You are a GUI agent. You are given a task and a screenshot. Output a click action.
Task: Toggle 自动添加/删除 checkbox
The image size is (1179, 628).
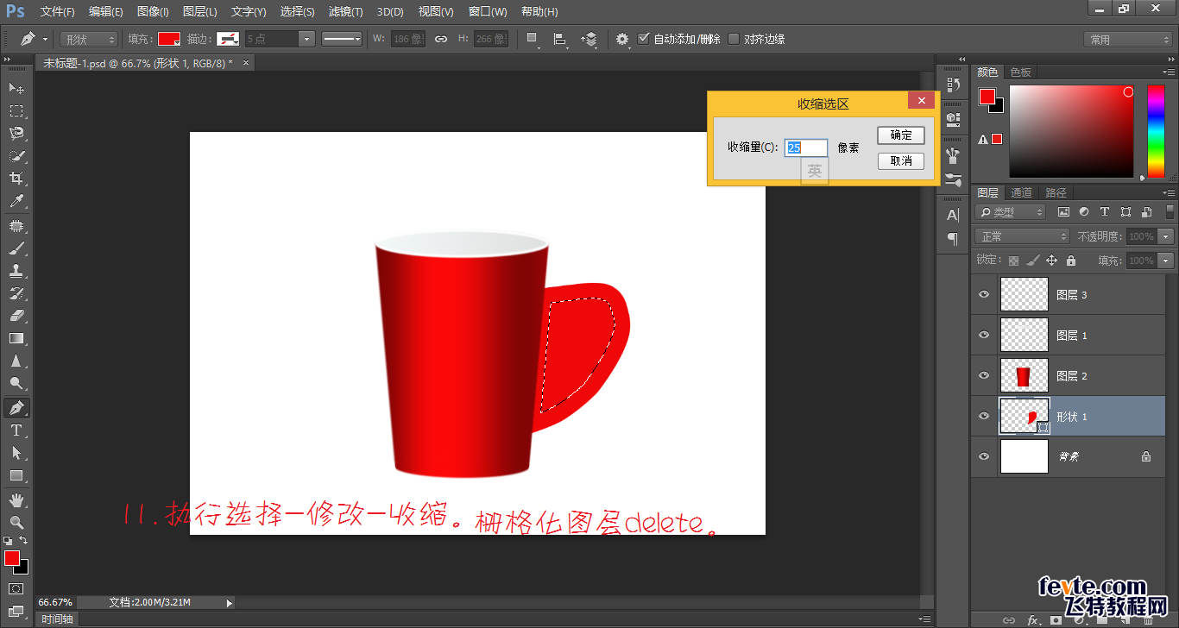643,39
